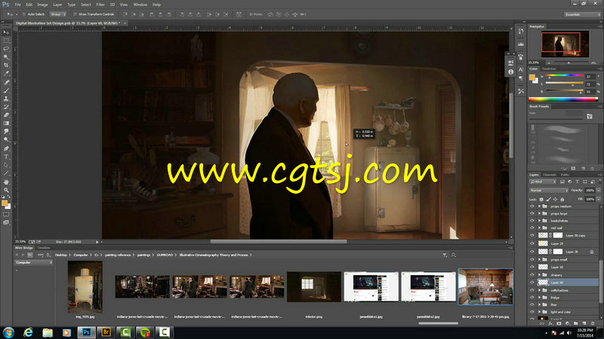604x339 pixels.
Task: Expand the softshadows layer group
Action: click(539, 290)
